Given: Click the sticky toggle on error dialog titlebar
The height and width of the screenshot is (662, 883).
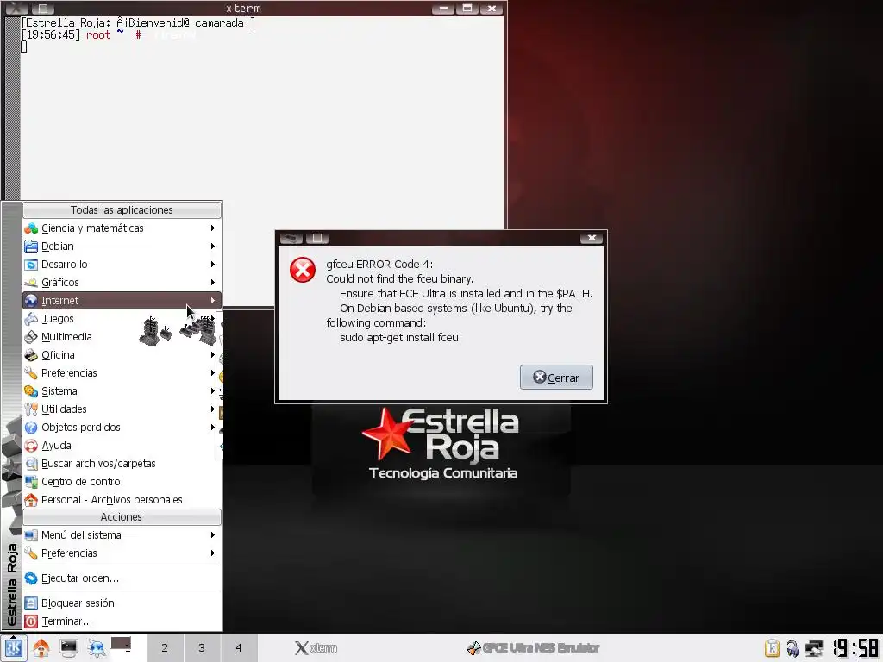Looking at the screenshot, I should [317, 238].
